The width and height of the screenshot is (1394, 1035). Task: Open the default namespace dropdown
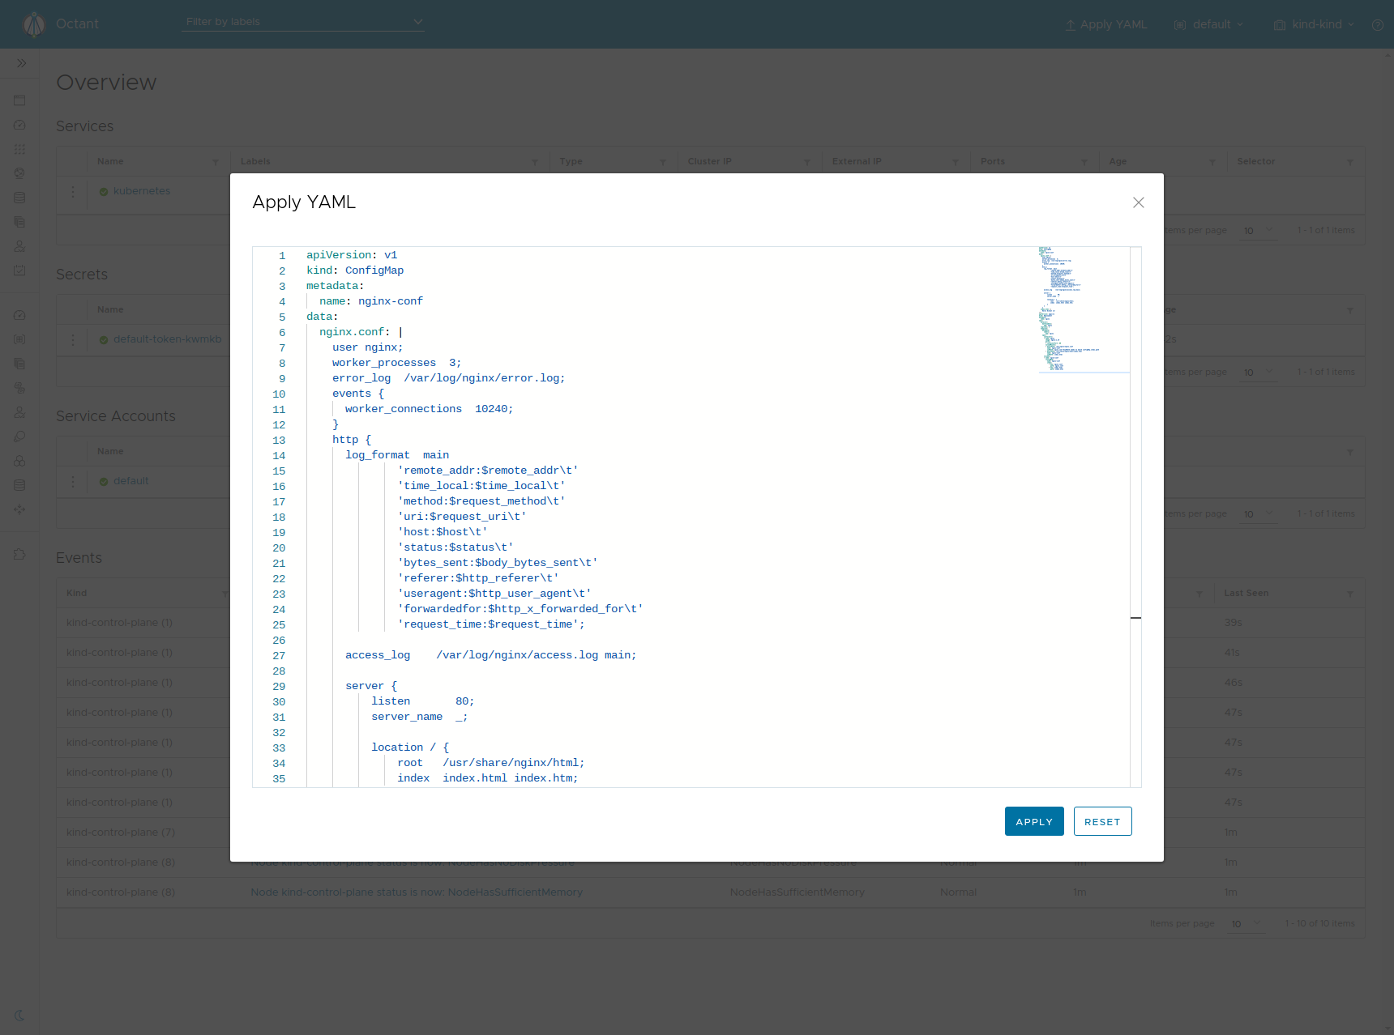[1208, 25]
